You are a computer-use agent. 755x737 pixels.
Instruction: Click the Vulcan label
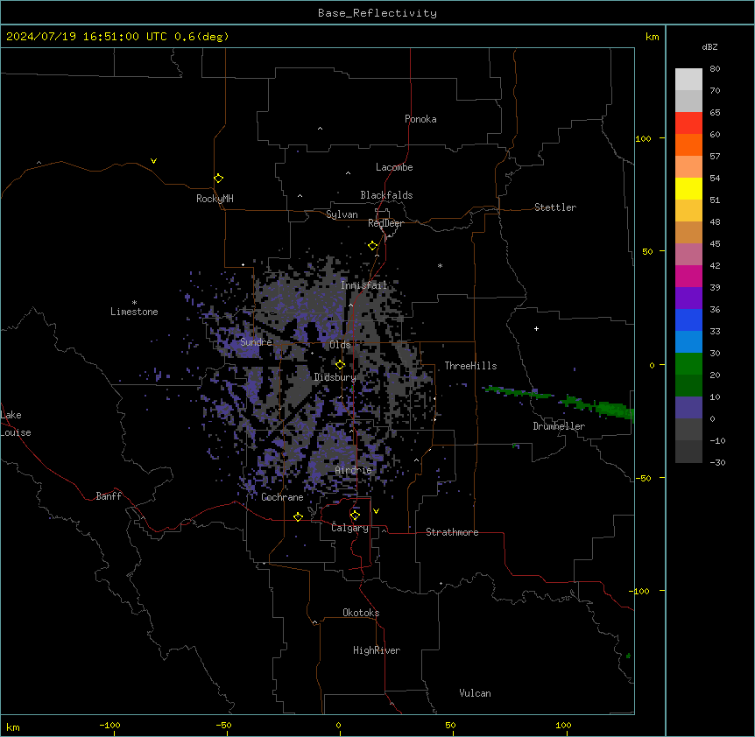click(x=476, y=693)
